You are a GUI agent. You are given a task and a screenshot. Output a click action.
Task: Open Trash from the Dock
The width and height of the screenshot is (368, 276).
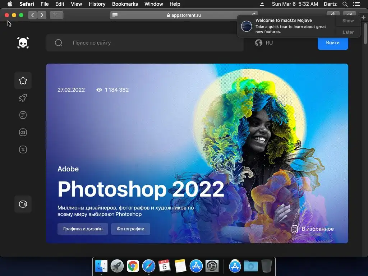(x=267, y=266)
